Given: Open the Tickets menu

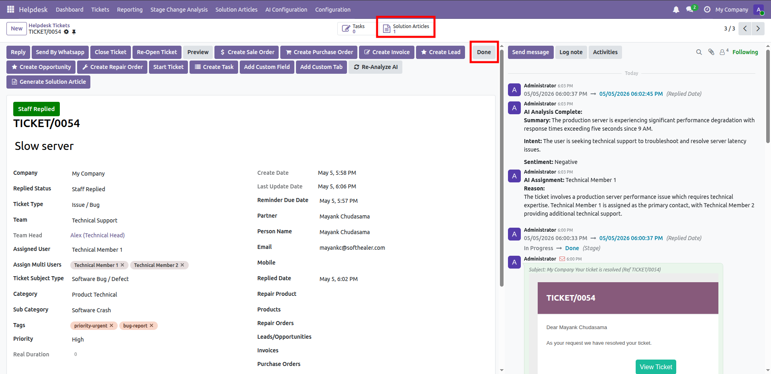Looking at the screenshot, I should [100, 10].
